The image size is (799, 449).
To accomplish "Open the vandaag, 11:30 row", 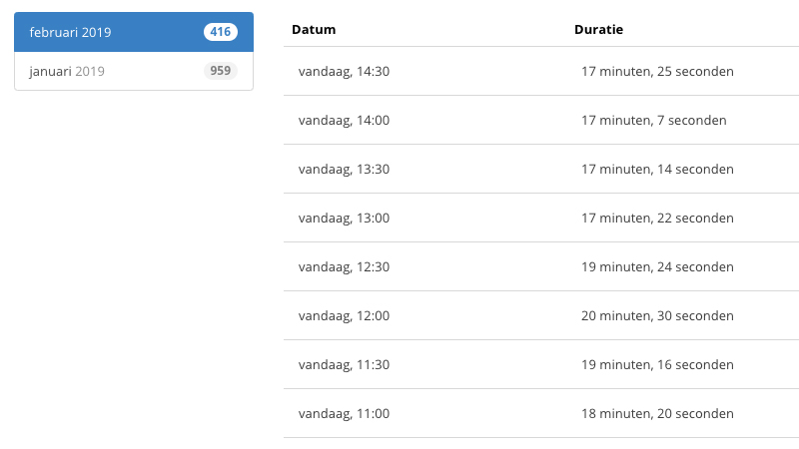I will pyautogui.click(x=541, y=364).
